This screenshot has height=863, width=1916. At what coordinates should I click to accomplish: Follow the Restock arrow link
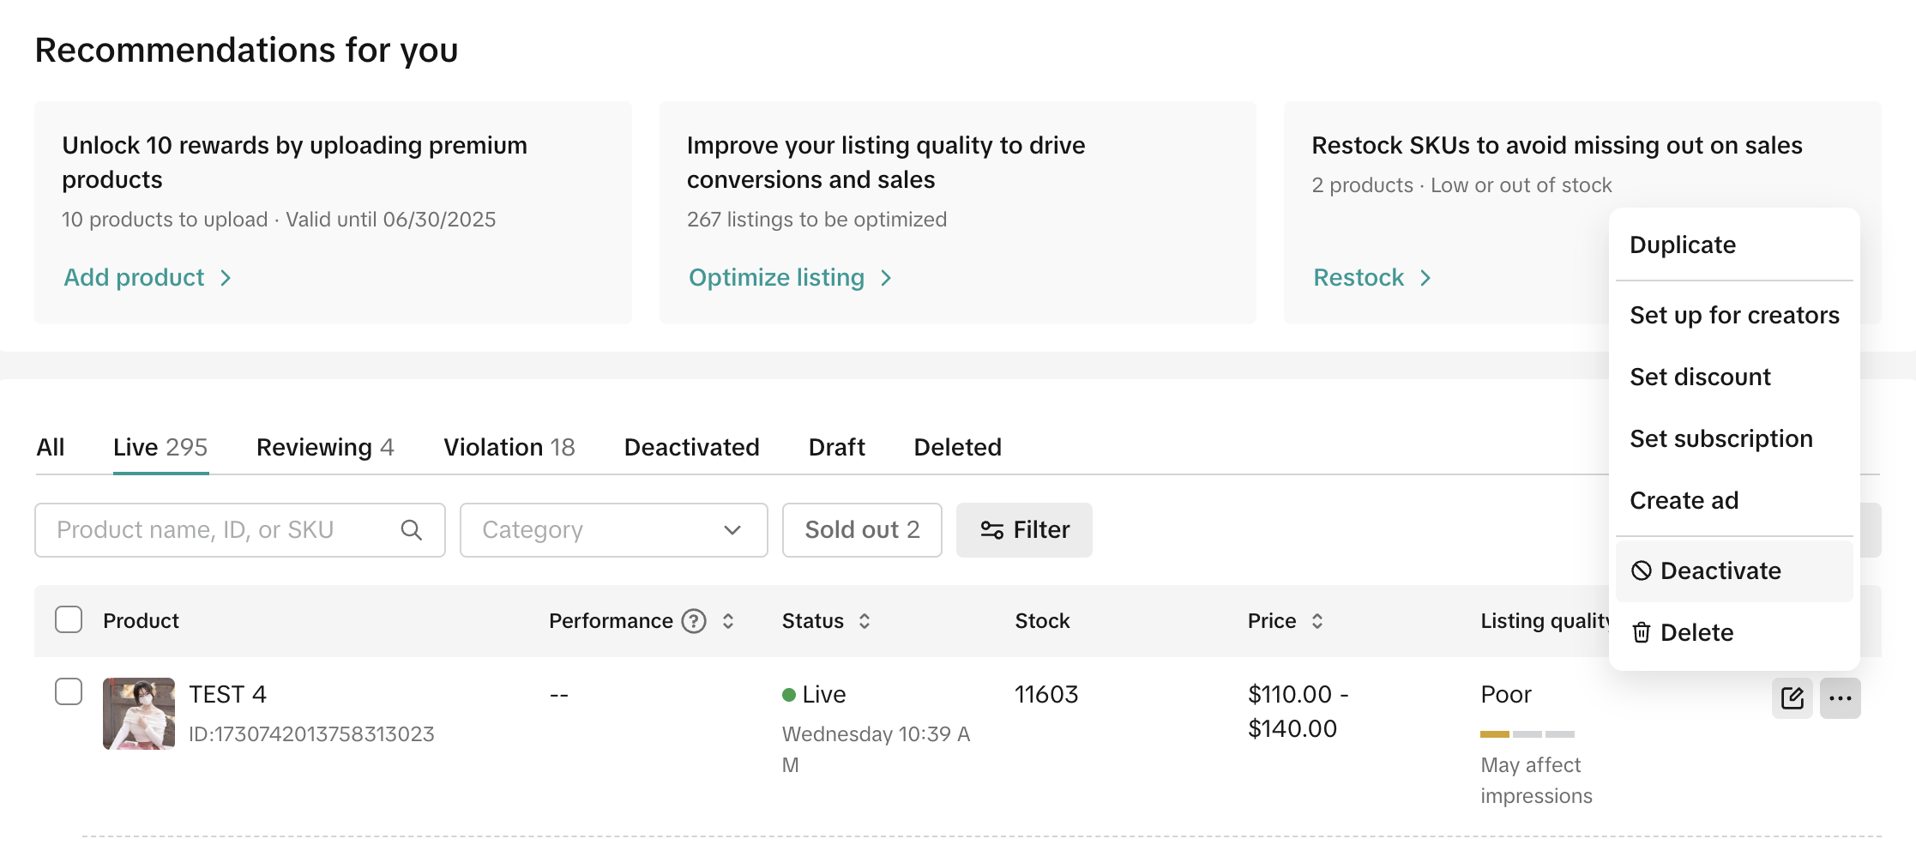tap(1371, 278)
